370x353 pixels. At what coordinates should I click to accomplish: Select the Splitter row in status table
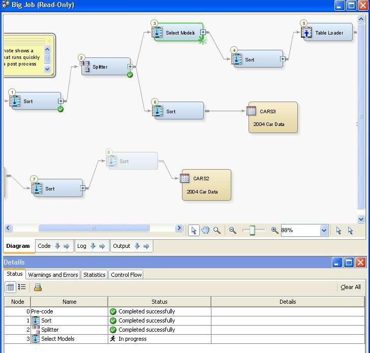pyautogui.click(x=184, y=330)
